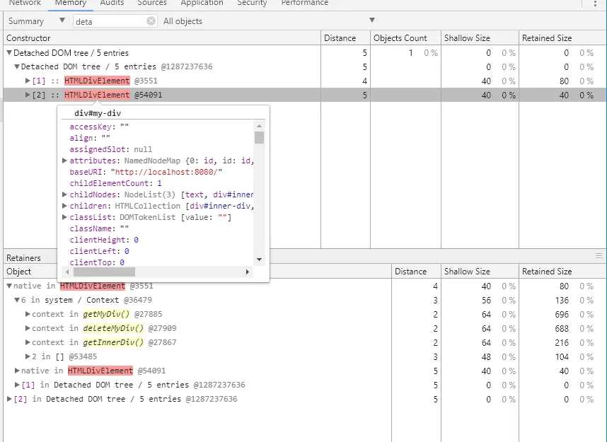Expand [1] HTMLDivElement @3551 row

tap(28, 81)
